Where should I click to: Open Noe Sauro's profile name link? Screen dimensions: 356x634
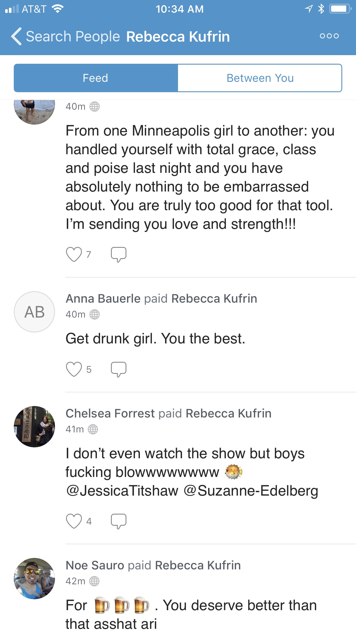pos(95,565)
